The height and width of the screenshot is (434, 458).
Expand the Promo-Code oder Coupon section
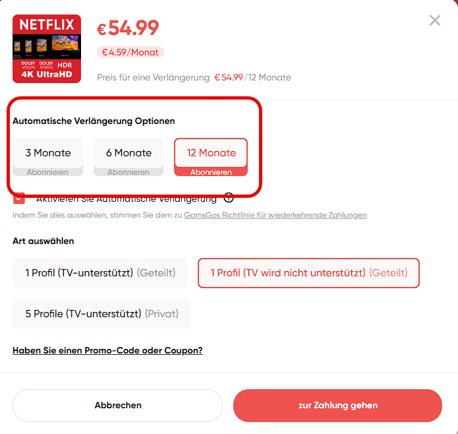coord(107,350)
